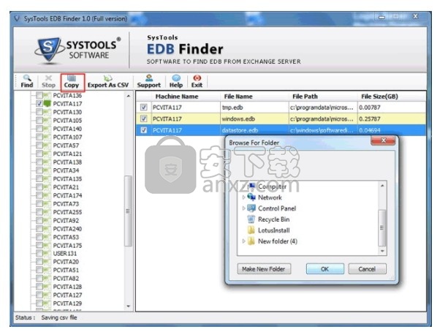Select the Network icon in folder tree

[x=251, y=197]
